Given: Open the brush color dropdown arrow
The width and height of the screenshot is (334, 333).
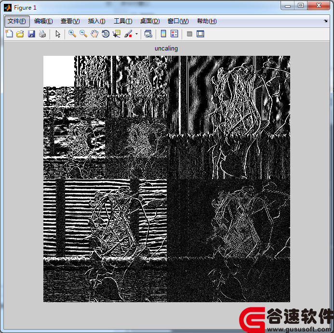Looking at the screenshot, I should tap(136, 34).
